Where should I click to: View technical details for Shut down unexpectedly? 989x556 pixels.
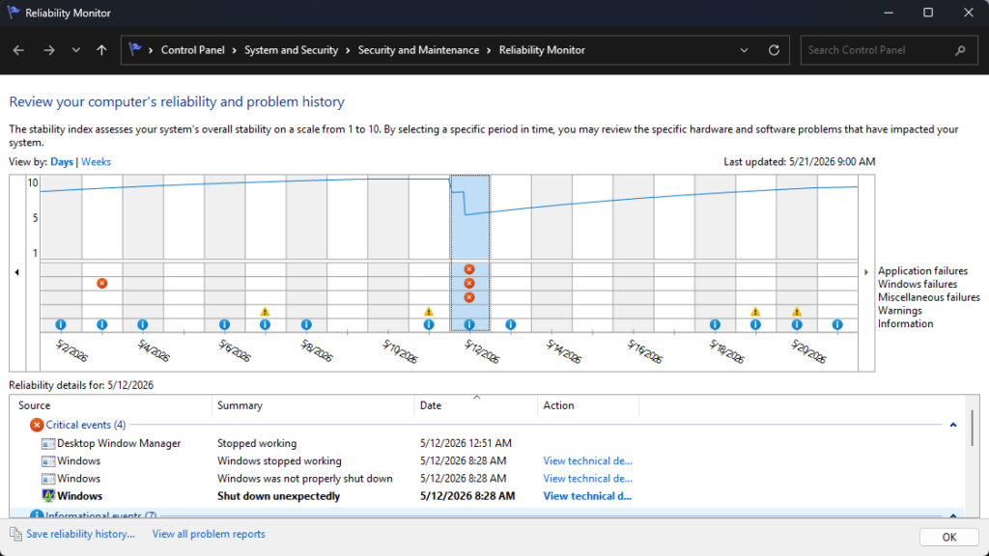[x=587, y=496]
